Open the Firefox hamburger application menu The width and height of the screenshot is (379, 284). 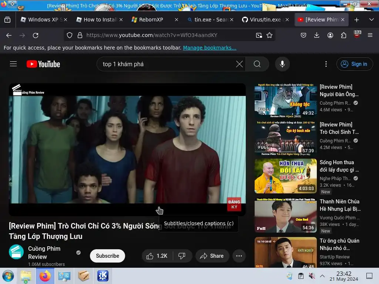(370, 35)
